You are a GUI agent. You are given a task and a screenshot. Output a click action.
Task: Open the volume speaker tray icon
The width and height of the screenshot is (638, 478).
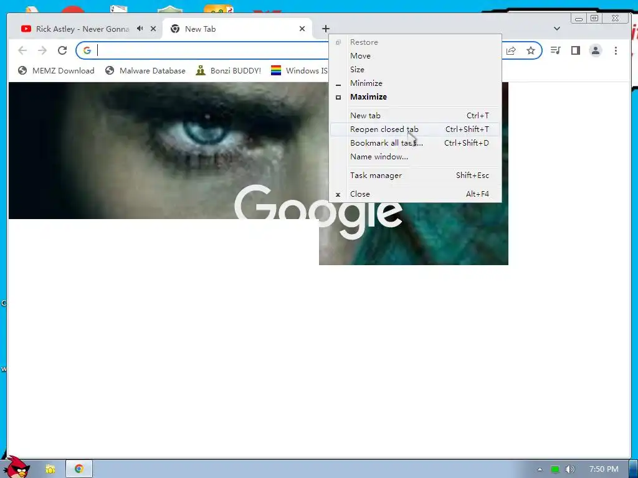pos(569,469)
